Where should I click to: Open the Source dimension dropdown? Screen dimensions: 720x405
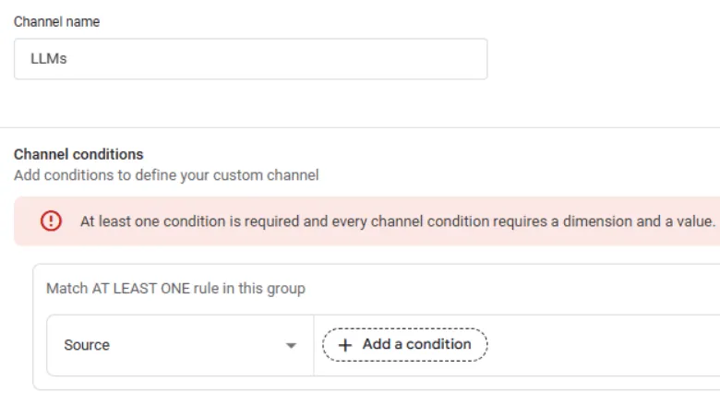click(180, 345)
